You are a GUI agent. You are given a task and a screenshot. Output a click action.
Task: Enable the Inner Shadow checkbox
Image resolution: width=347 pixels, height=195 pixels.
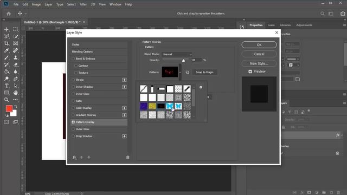73,87
